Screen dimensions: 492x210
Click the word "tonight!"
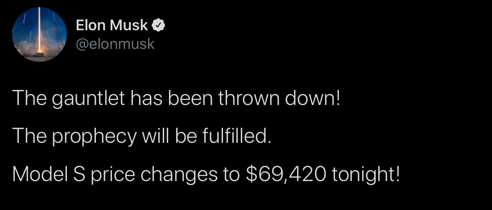point(366,173)
